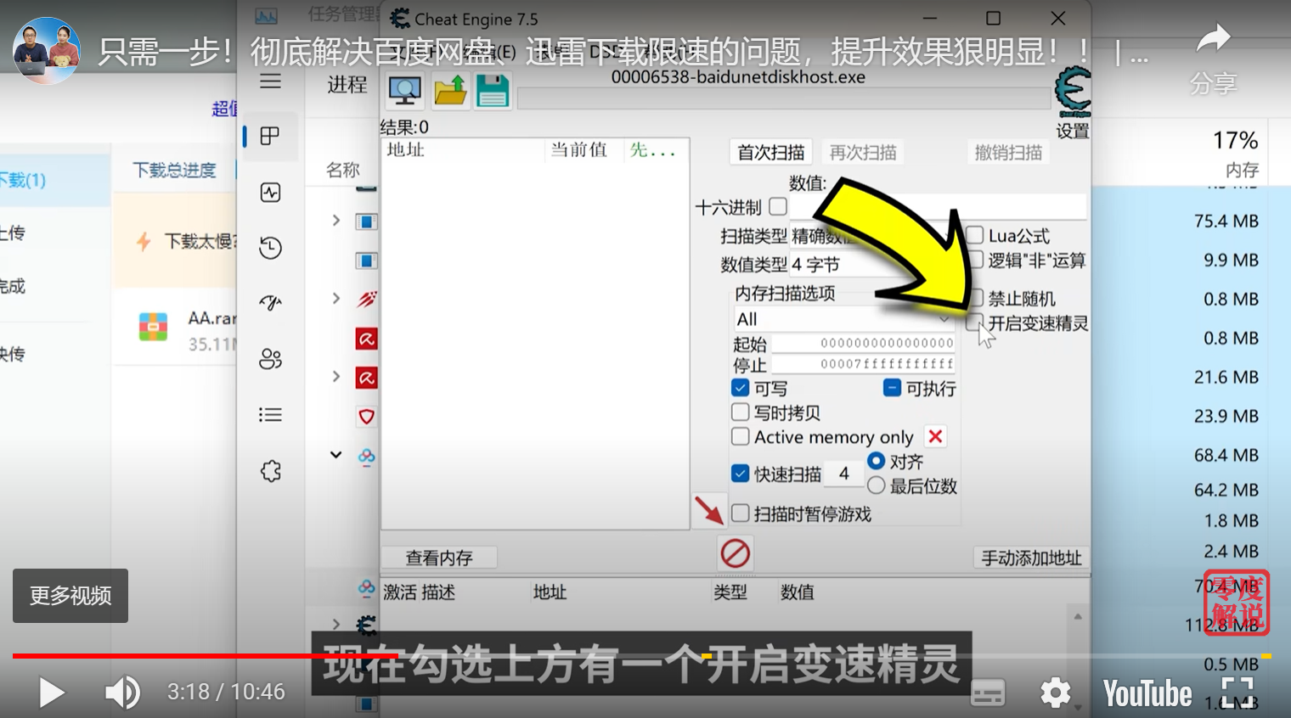Click the red arrow add-to-list icon
Screen dimensions: 1291x718
click(x=708, y=510)
